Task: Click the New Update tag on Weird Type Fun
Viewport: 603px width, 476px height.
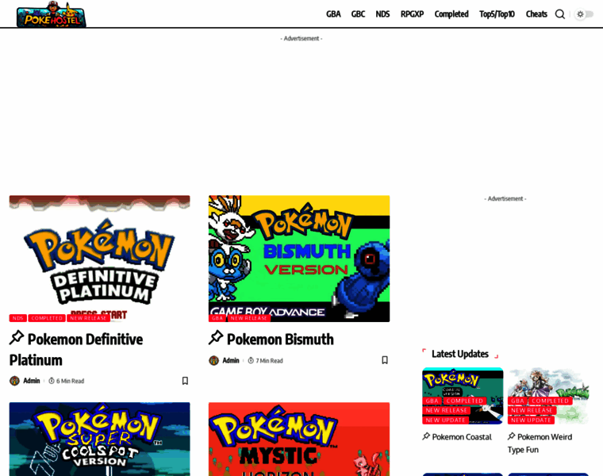Action: [531, 420]
